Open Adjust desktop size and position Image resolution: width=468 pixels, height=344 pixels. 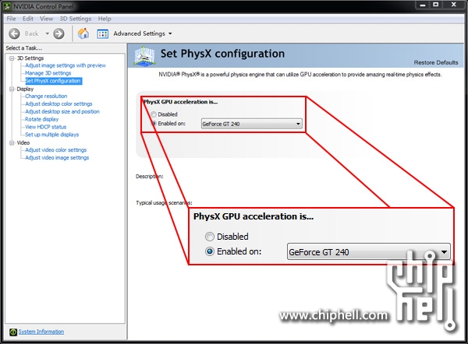(62, 112)
